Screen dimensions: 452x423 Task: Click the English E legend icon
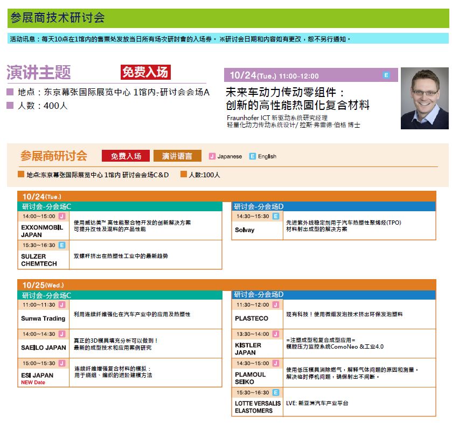(253, 156)
